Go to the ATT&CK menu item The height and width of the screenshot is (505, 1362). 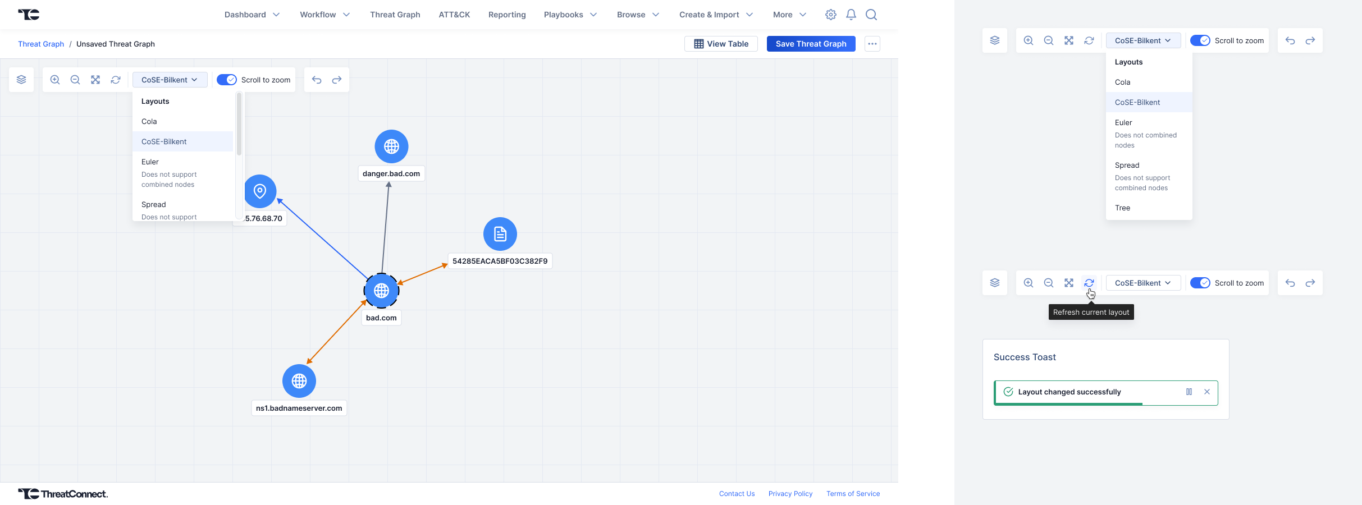coord(454,15)
